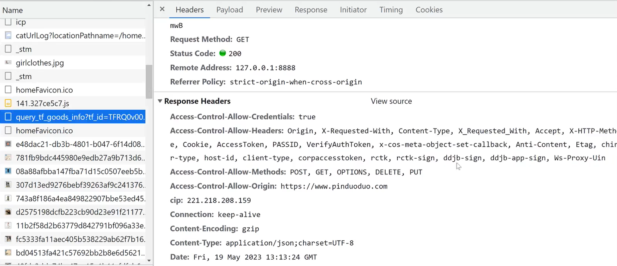Click the girlclothes.jpg image thumbnail icon

pyautogui.click(x=8, y=63)
